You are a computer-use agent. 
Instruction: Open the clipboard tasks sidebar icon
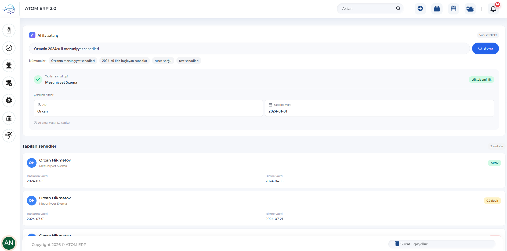coord(9,31)
